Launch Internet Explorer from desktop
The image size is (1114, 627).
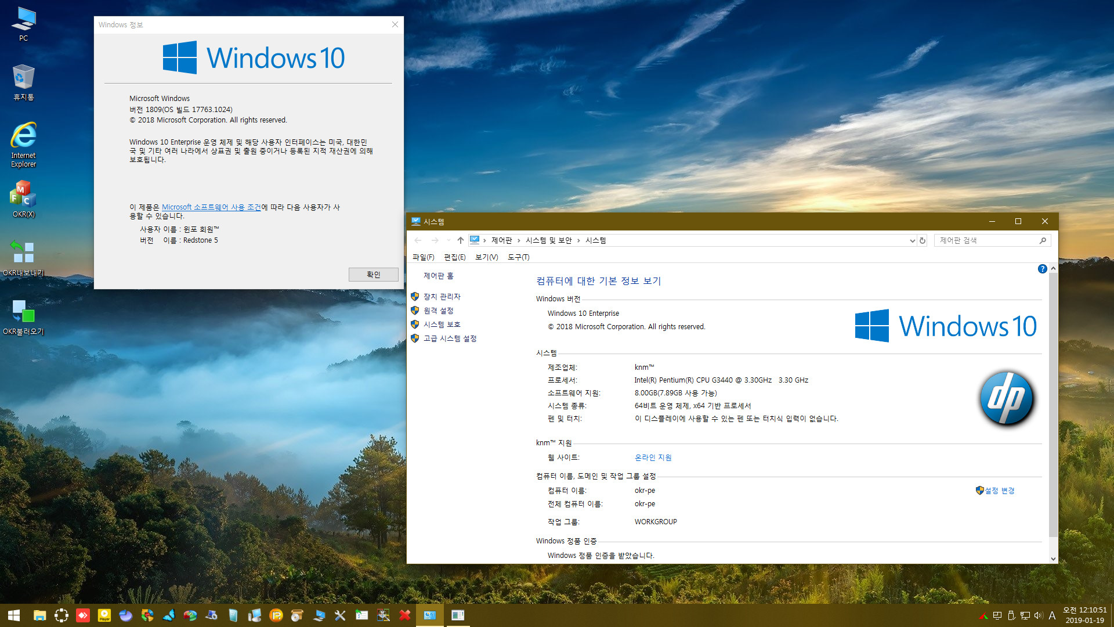coord(23,145)
